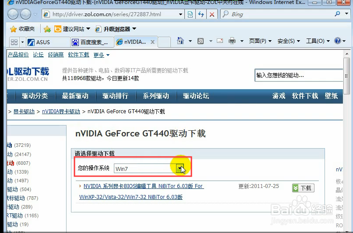This screenshot has width=353, height=233.
Task: Open a new blank tab
Action: pyautogui.click(x=164, y=42)
